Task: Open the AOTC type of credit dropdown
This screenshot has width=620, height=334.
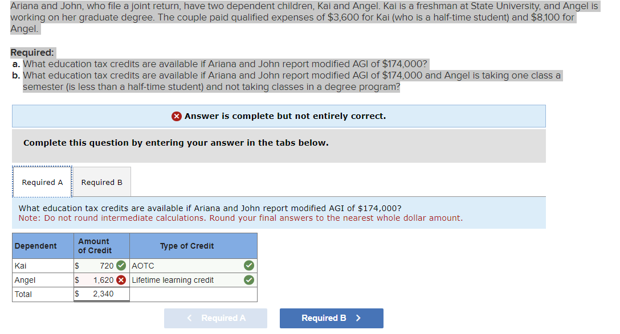Action: (182, 266)
